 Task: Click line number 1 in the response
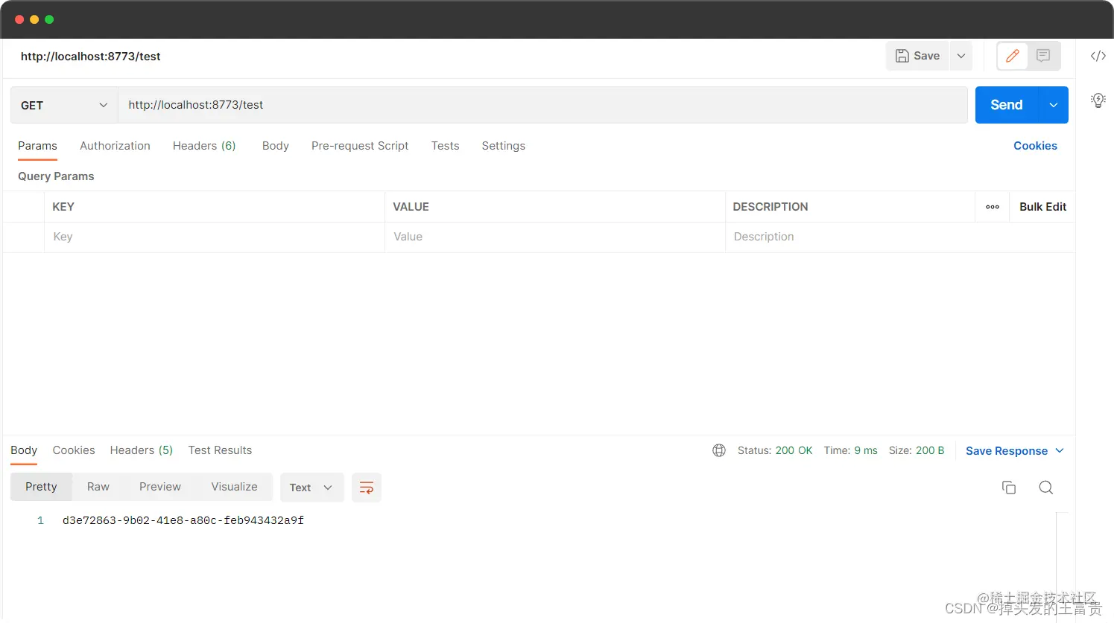point(40,520)
